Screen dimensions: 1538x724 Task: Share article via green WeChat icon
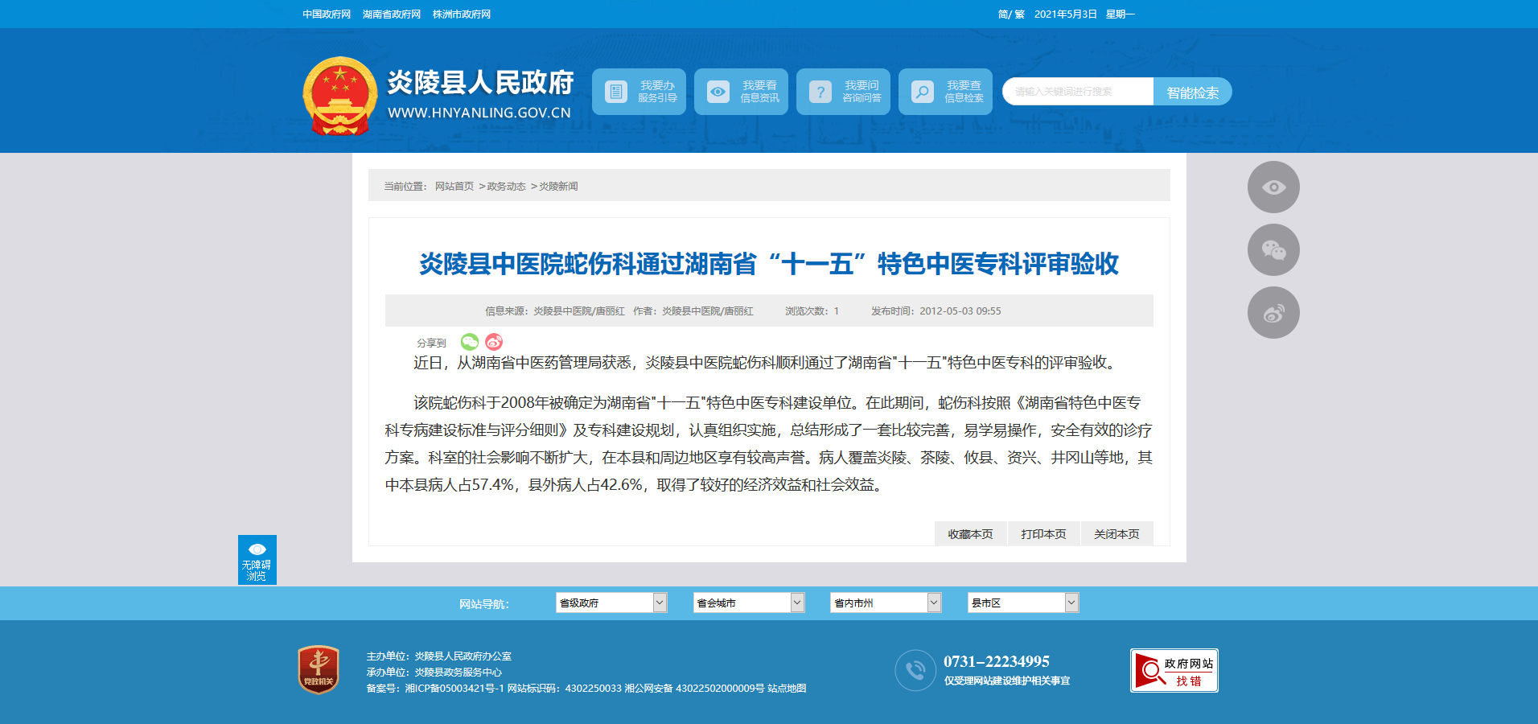(470, 342)
